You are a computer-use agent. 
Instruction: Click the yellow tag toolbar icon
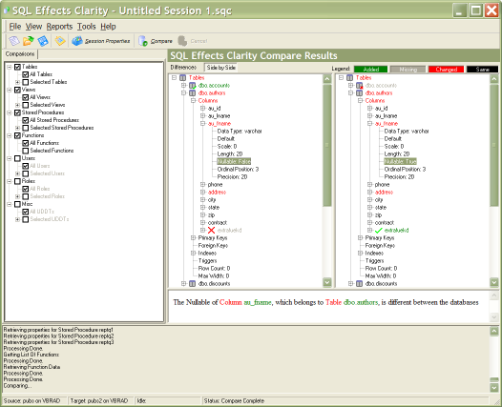coord(60,41)
